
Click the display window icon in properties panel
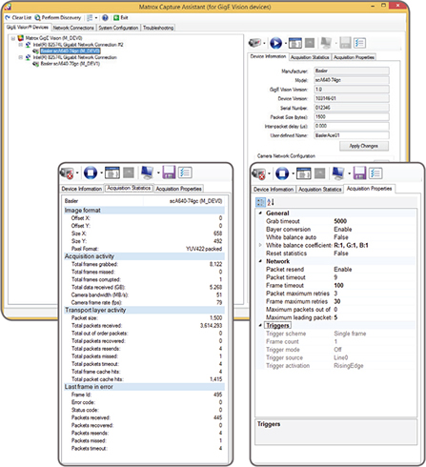[304, 173]
